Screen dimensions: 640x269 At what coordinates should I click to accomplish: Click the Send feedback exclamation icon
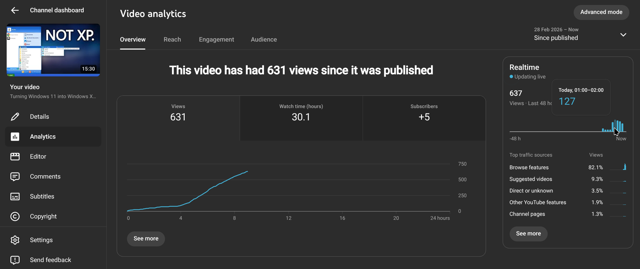point(15,260)
